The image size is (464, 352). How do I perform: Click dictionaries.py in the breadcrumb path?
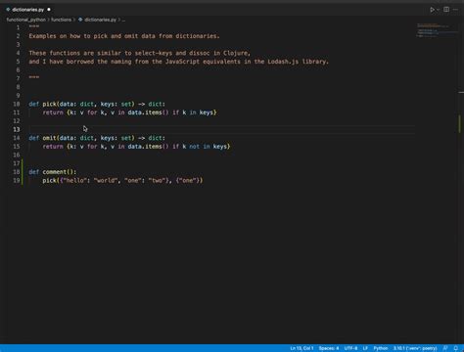click(97, 20)
